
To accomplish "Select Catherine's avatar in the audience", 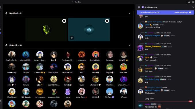I will click(x=110, y=54).
